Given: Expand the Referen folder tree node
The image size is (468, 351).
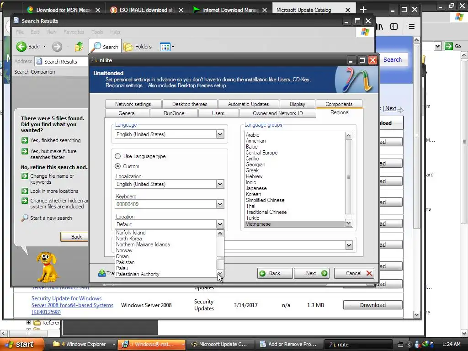Looking at the screenshot, I should 28,322.
